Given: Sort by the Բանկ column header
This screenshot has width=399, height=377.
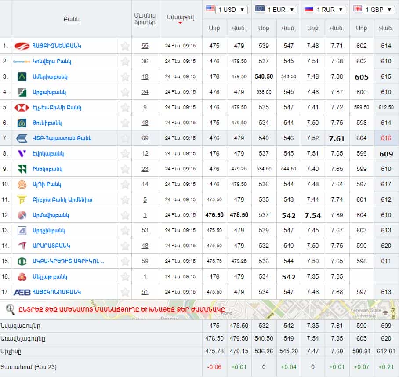Looking at the screenshot, I should coord(71,19).
